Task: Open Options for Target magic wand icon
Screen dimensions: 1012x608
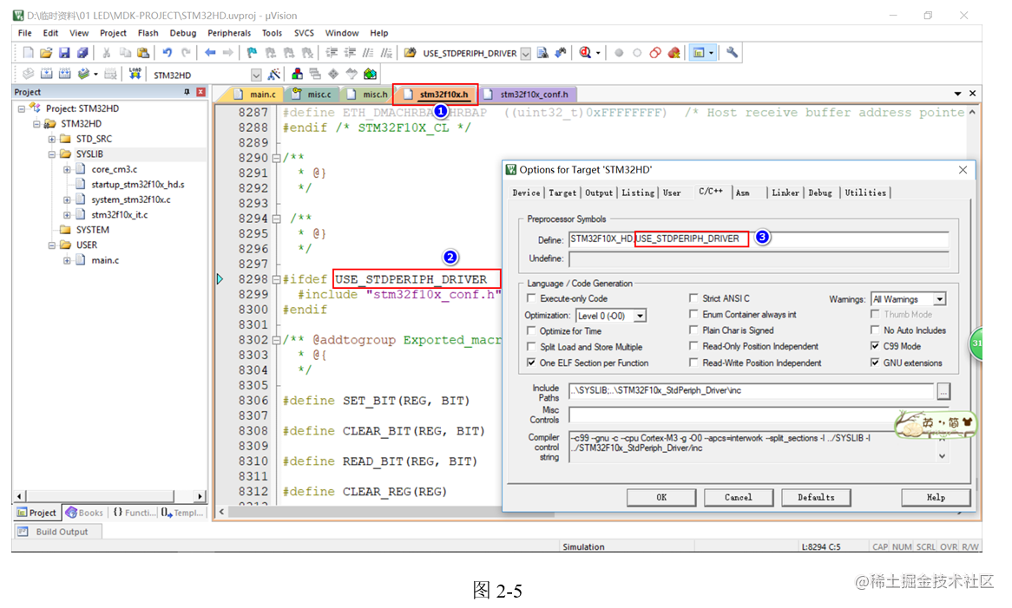Action: click(x=273, y=74)
